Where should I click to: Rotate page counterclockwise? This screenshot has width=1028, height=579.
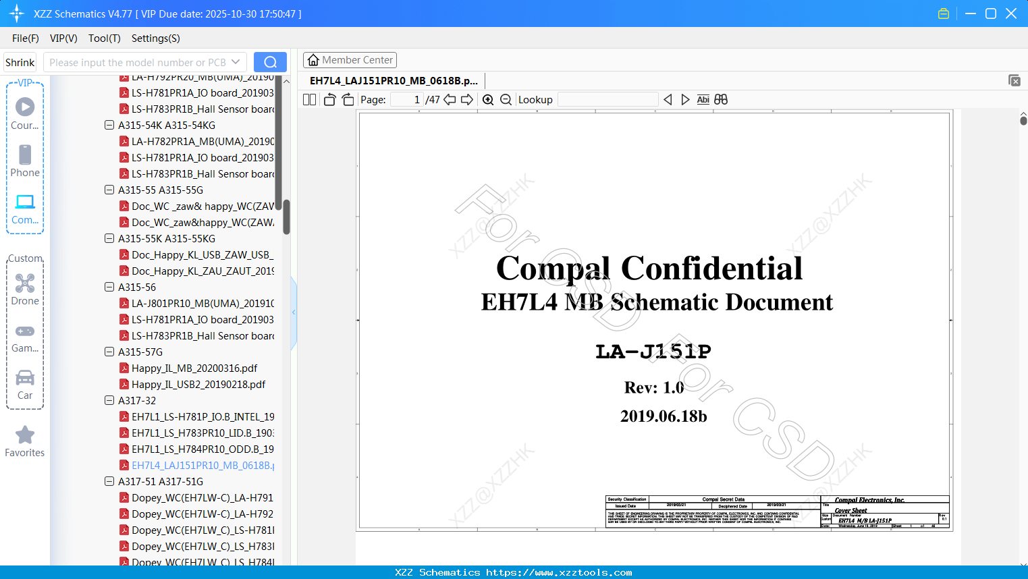point(329,100)
